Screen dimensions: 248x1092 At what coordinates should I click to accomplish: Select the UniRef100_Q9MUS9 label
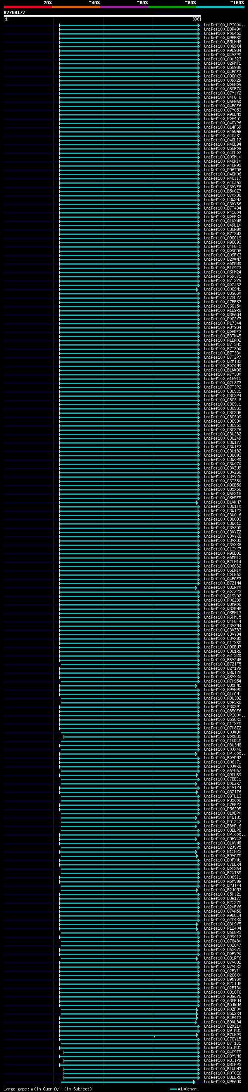(222, 775)
